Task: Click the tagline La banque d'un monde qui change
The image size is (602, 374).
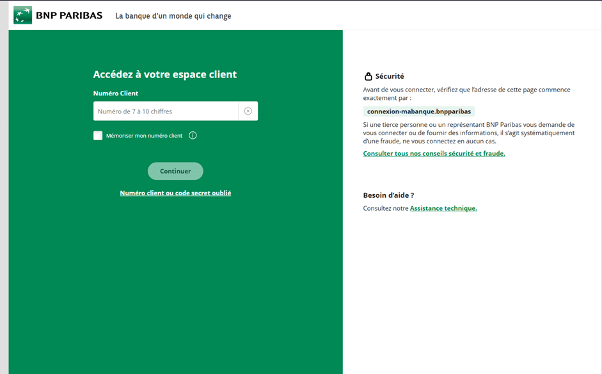Action: pos(173,15)
